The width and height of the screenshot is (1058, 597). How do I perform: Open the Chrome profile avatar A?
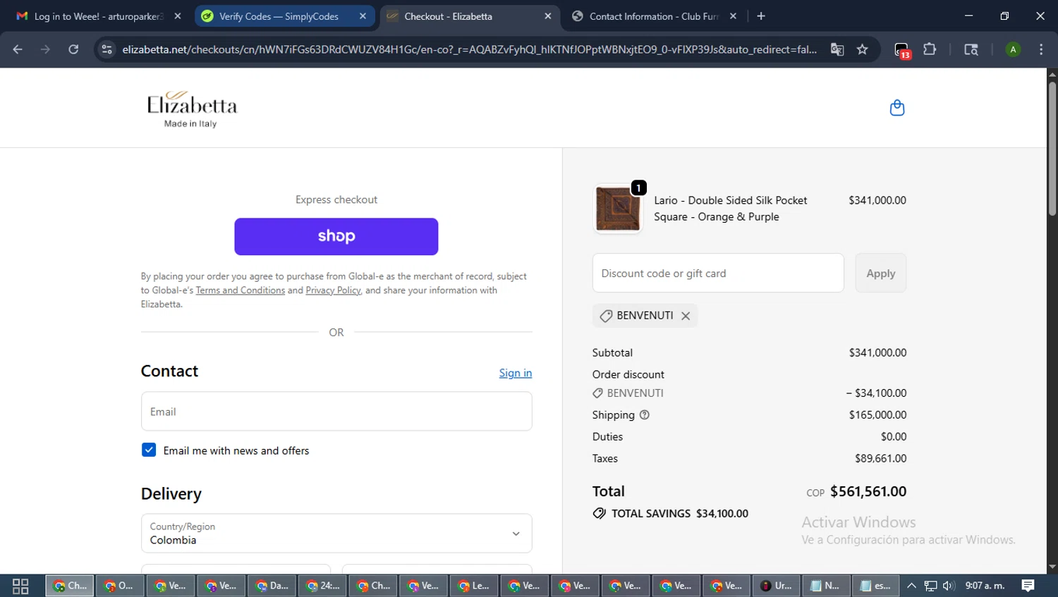[x=1013, y=49]
